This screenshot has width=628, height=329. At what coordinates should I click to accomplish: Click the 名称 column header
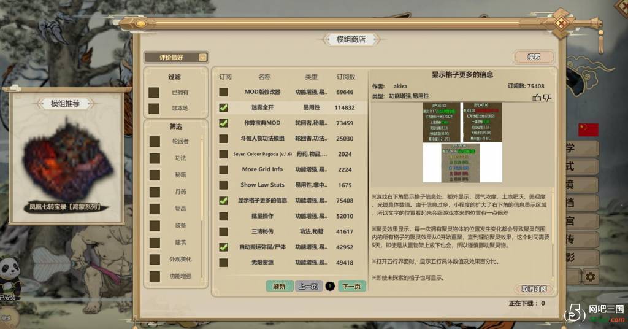[x=264, y=77]
